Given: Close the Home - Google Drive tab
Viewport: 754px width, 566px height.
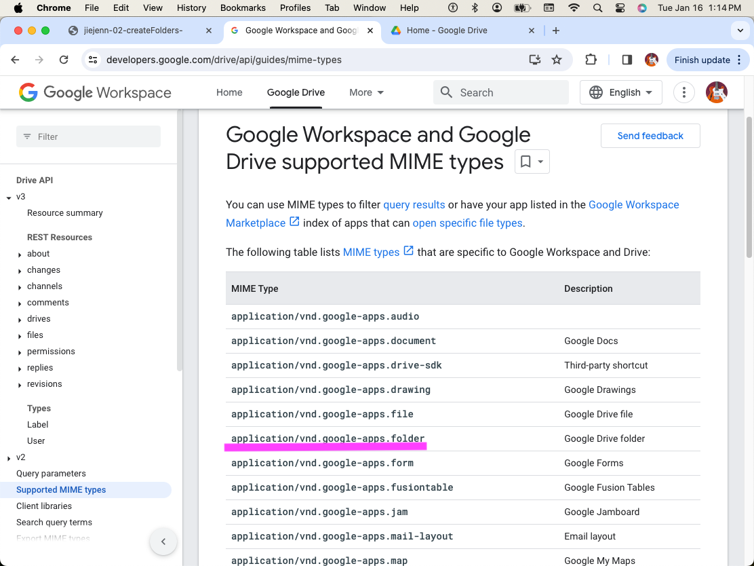Looking at the screenshot, I should pos(532,31).
